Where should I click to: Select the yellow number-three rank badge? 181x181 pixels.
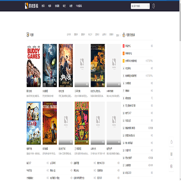[124, 61]
